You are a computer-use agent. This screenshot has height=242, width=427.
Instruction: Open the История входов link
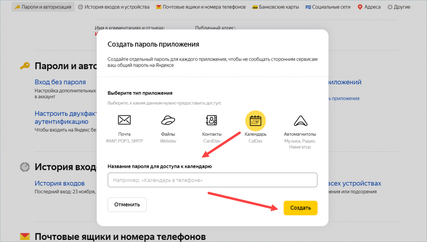60,183
